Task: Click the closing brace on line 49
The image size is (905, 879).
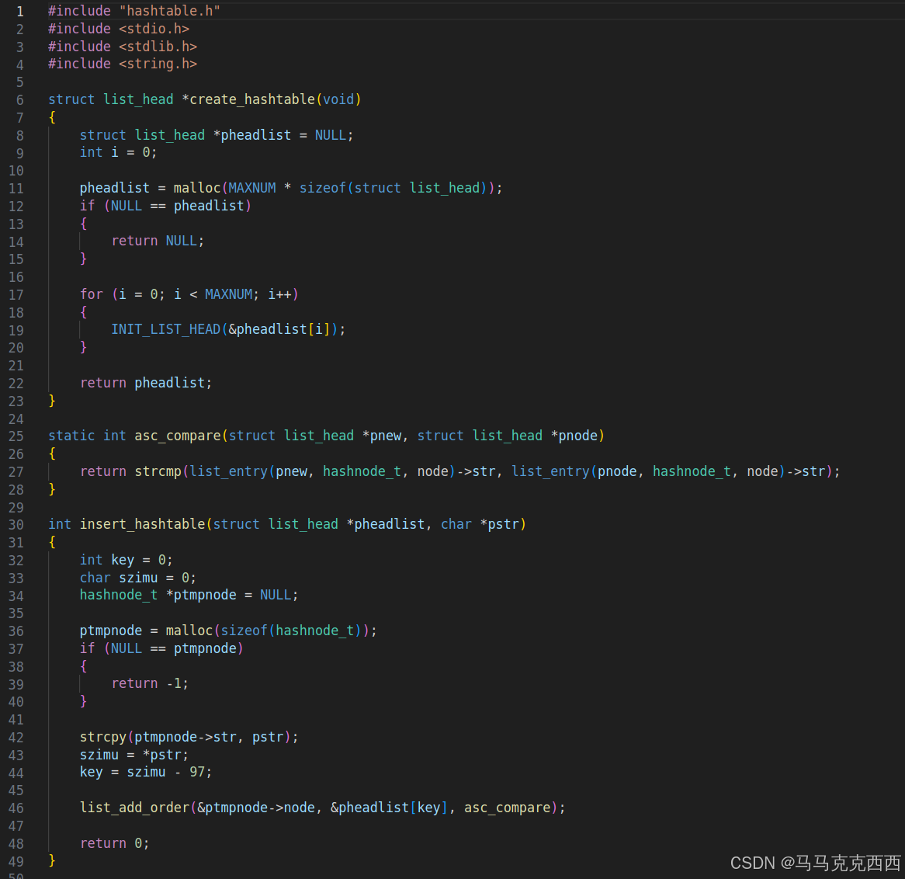Action: click(x=52, y=861)
